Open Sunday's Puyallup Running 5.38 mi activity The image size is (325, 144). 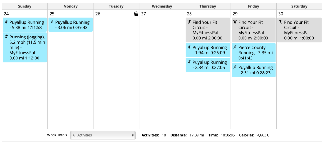click(27, 25)
